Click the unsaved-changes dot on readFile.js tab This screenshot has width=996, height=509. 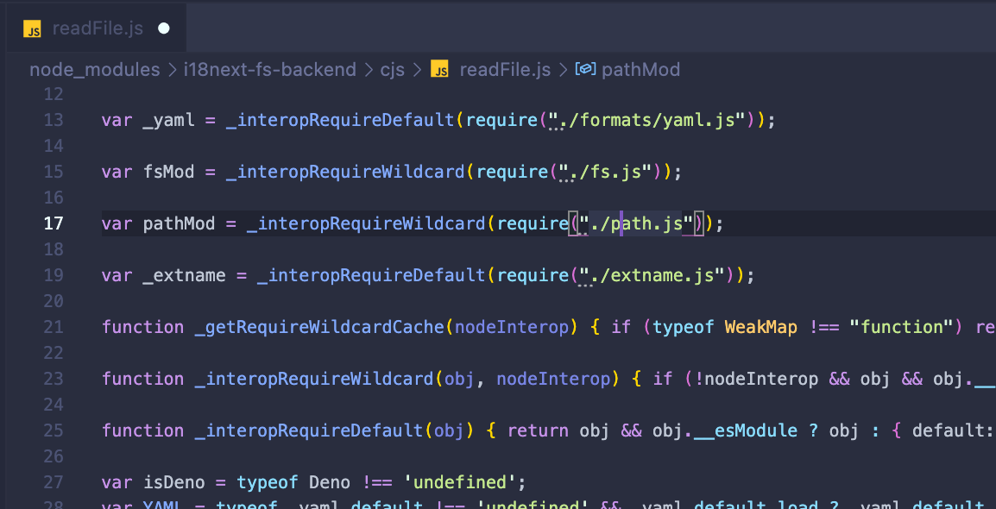(164, 28)
